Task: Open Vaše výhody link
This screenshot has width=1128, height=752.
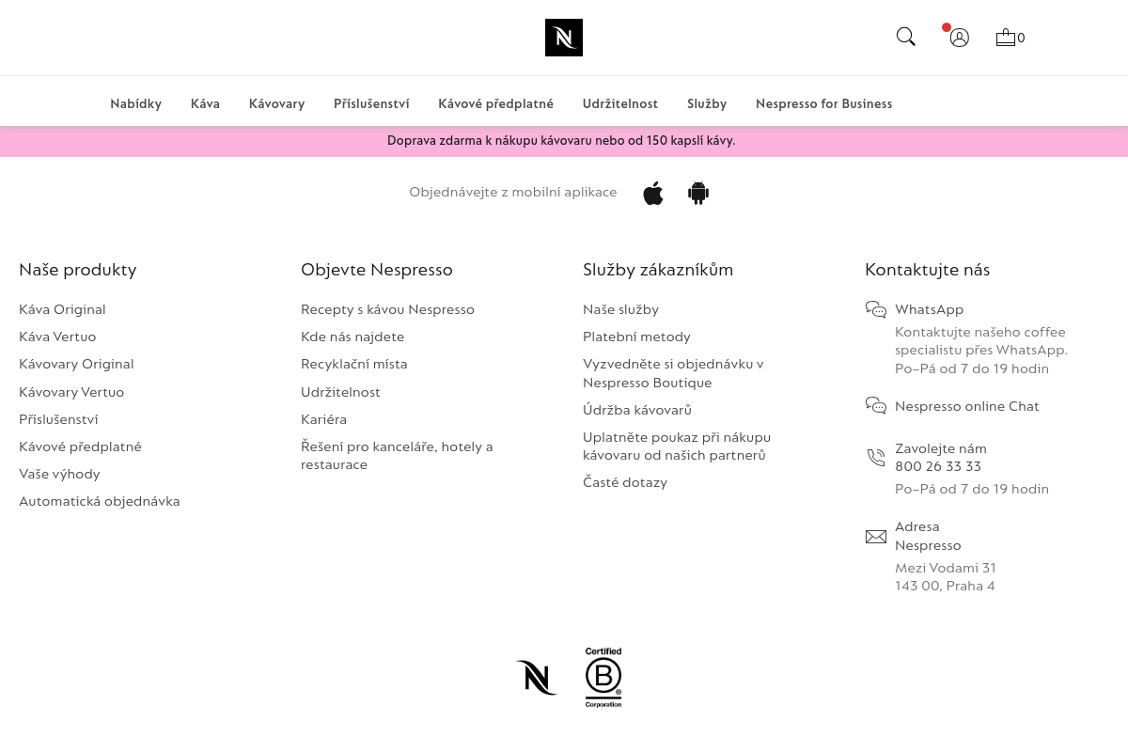Action: tap(59, 474)
